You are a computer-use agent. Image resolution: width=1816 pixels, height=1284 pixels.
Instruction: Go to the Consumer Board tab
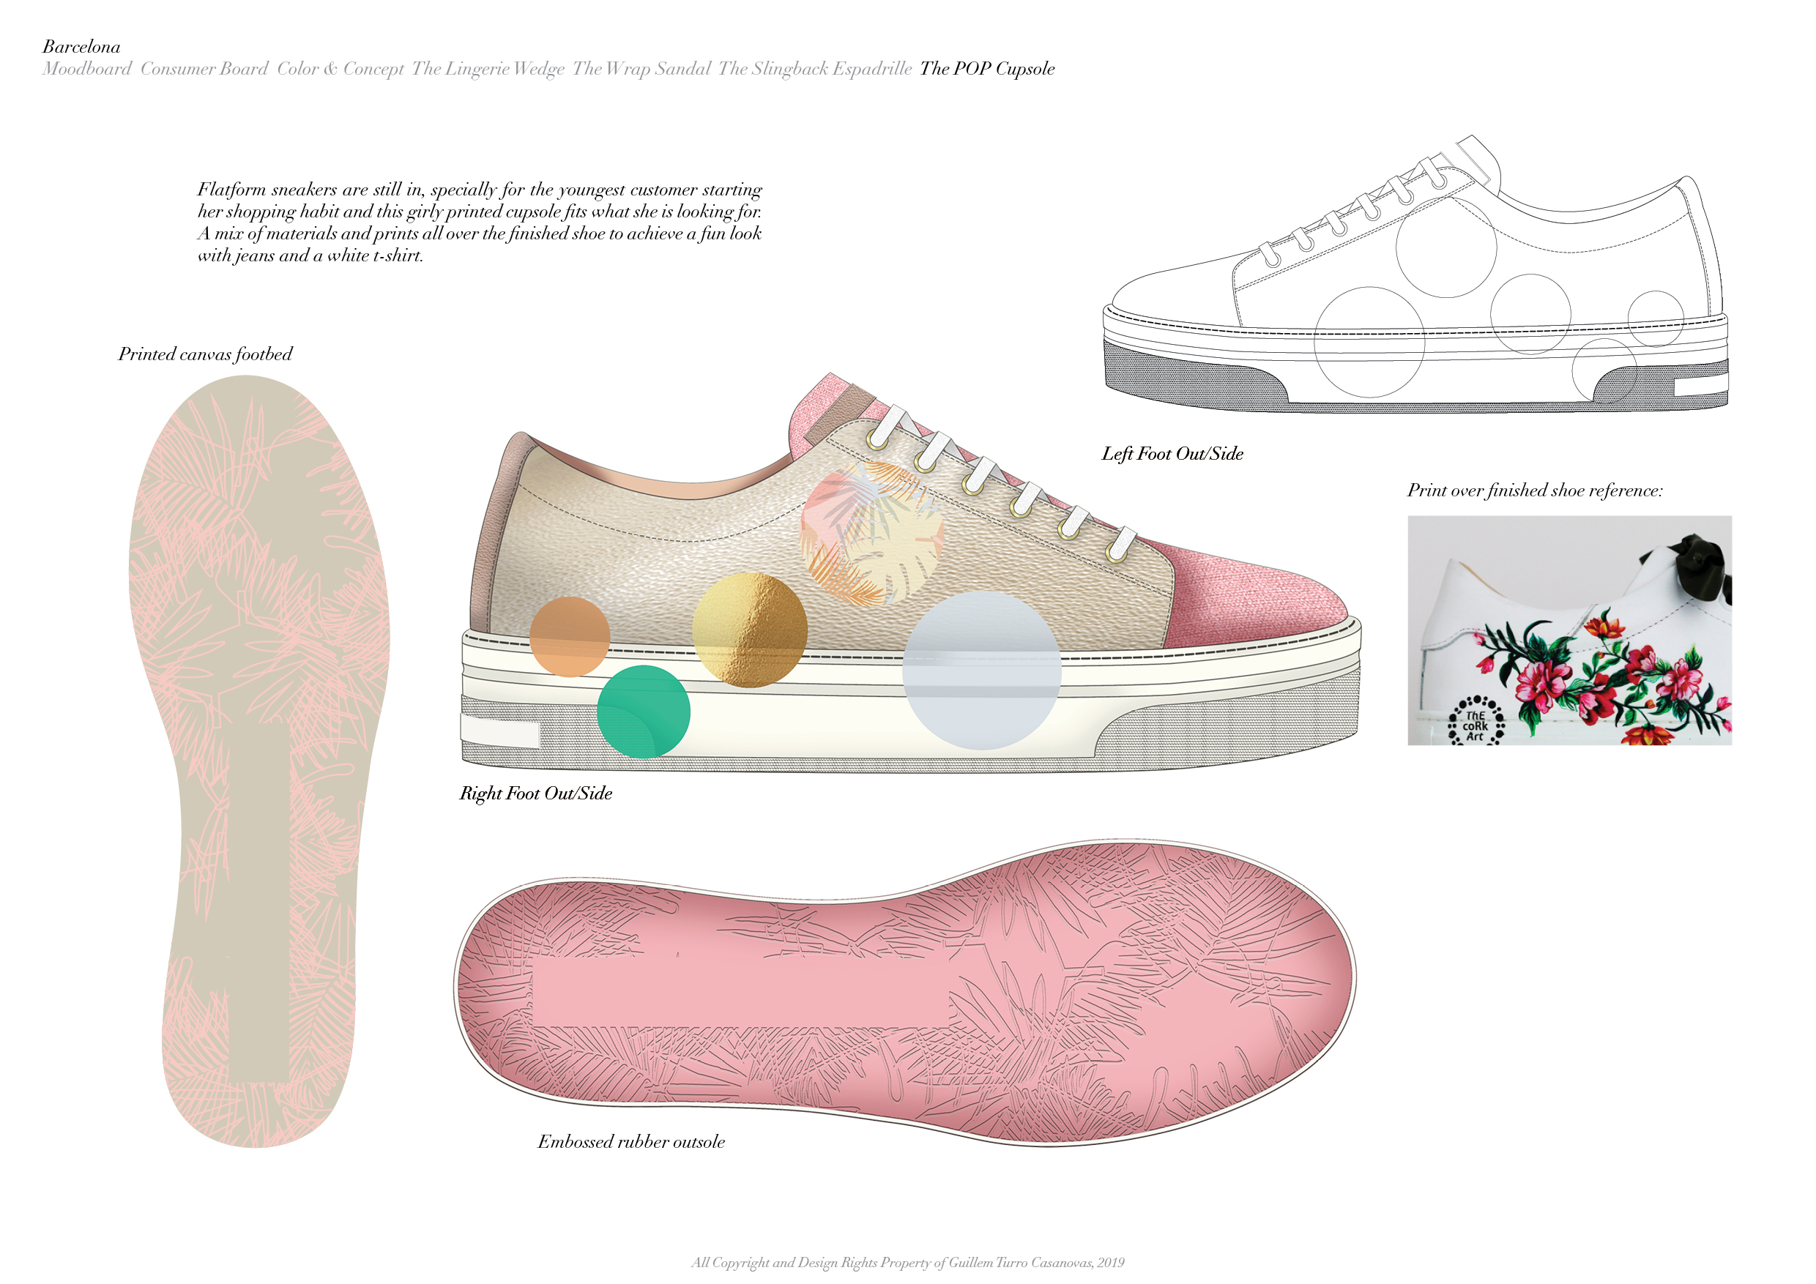204,69
